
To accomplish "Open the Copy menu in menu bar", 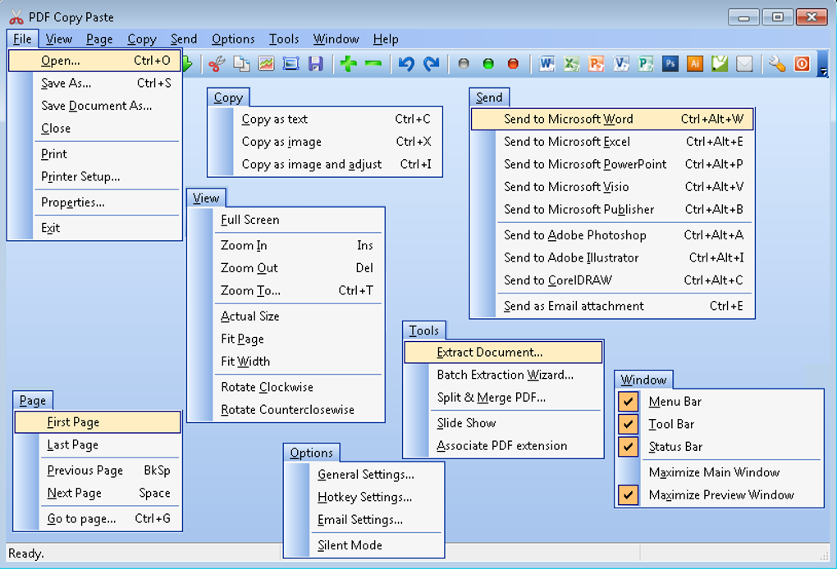I will pyautogui.click(x=141, y=39).
